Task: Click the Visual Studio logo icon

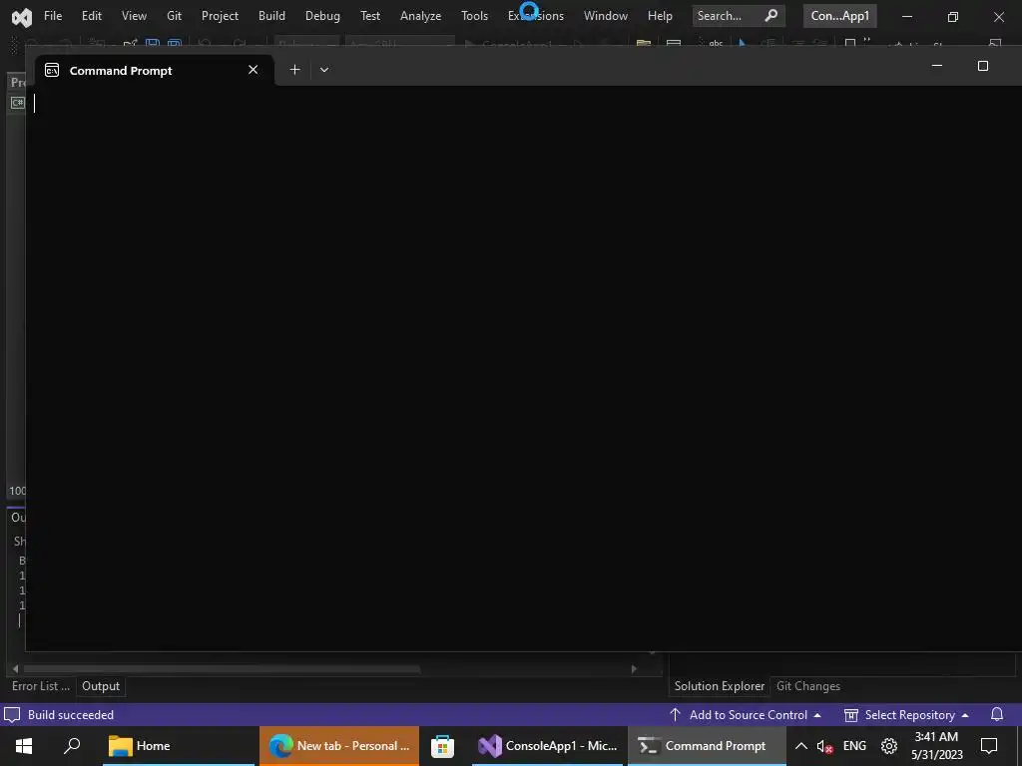Action: pyautogui.click(x=22, y=16)
